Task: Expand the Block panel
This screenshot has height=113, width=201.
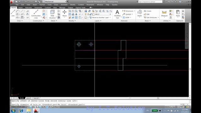Action: 148,21
